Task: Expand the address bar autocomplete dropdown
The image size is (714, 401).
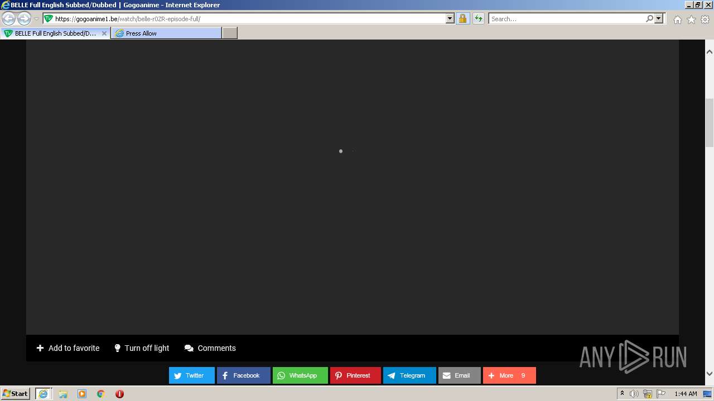Action: tap(450, 18)
